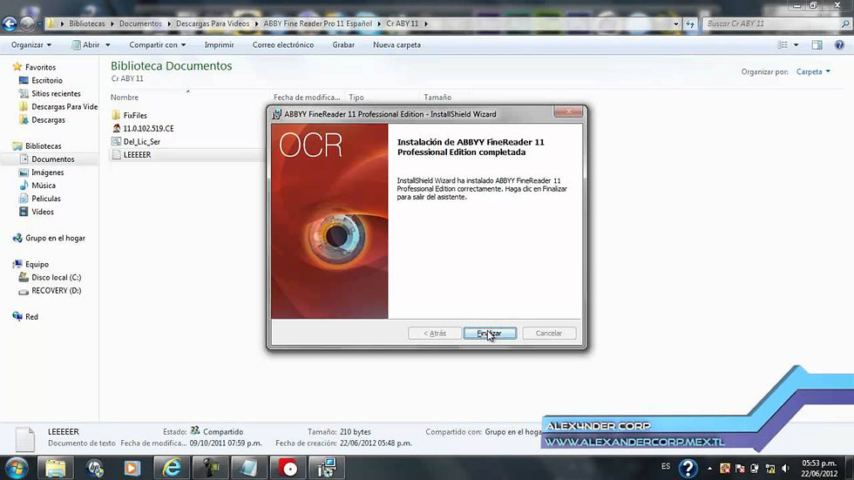The image size is (854, 480).
Task: Select Descargas Para Videos breadcrumb
Action: pyautogui.click(x=213, y=24)
